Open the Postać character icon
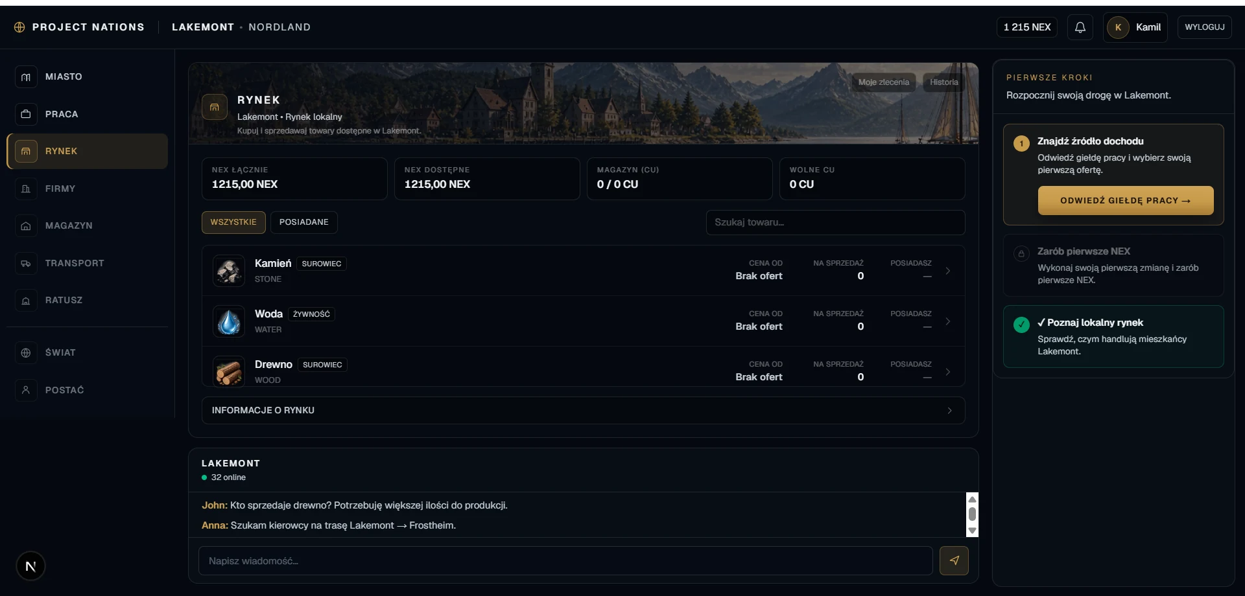Viewport: 1245px width, 596px height. [x=26, y=390]
